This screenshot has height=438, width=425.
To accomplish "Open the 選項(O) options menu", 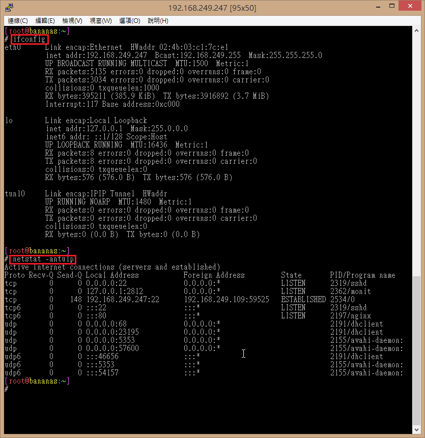I will [x=130, y=21].
